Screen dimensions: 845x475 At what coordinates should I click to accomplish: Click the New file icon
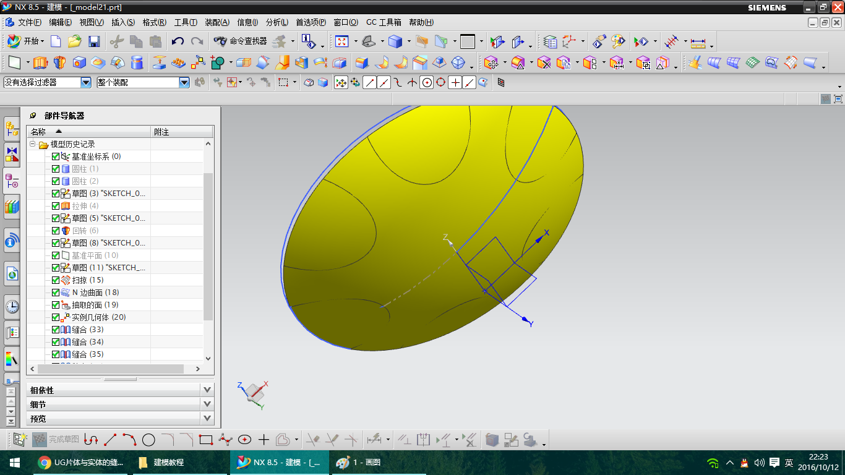coord(56,41)
